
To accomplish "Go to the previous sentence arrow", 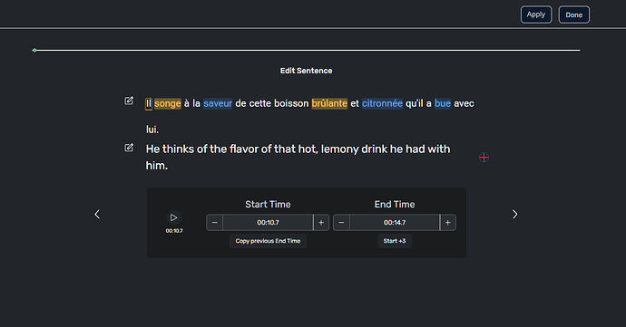I will [97, 215].
